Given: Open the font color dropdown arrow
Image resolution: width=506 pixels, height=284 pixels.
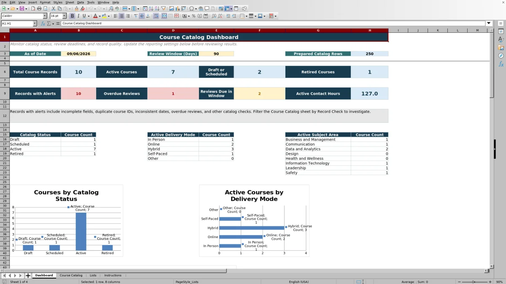Looking at the screenshot, I should point(100,16).
